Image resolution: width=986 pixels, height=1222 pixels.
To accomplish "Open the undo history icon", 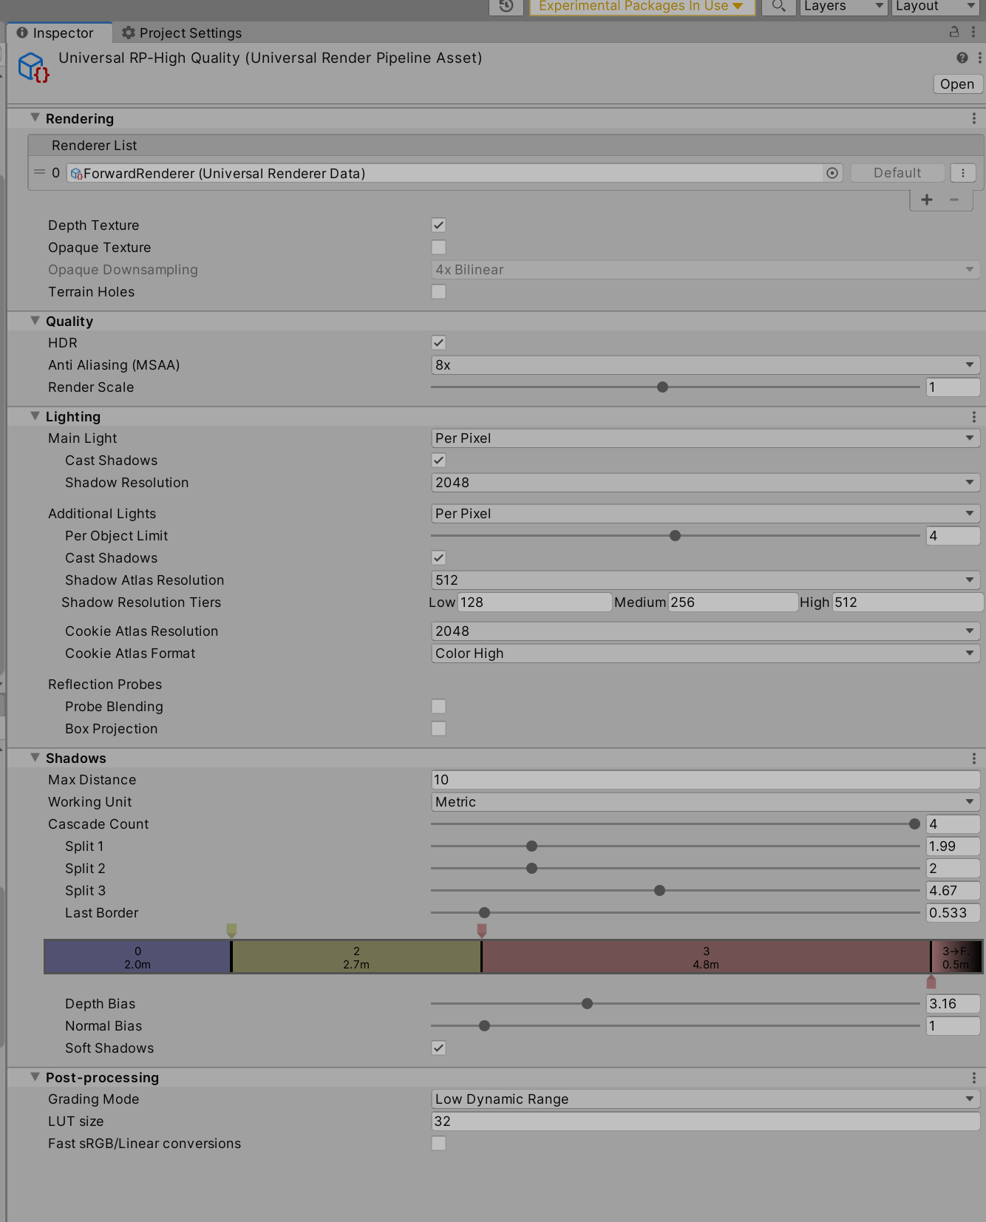I will pos(506,6).
